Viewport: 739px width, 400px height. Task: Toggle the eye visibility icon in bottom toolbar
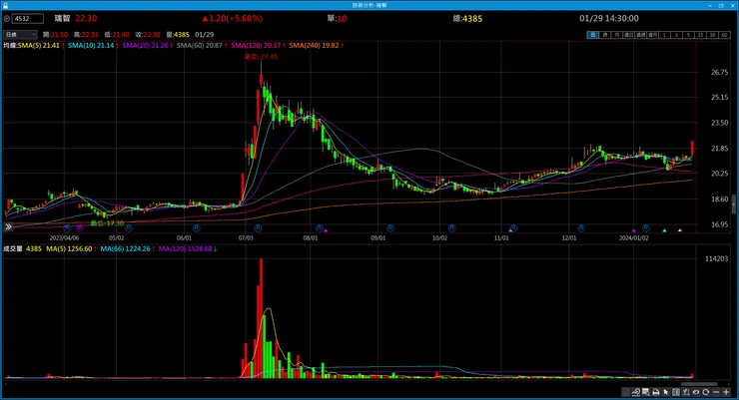pos(696,392)
